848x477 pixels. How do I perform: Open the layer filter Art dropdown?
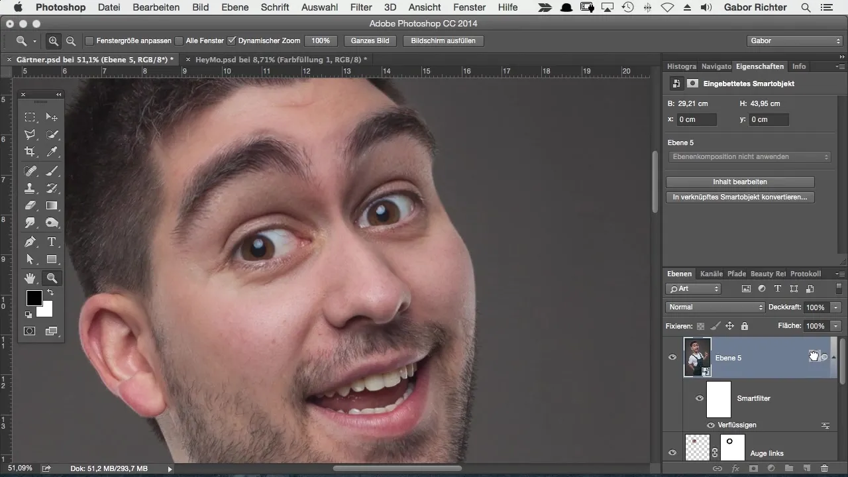pos(693,289)
